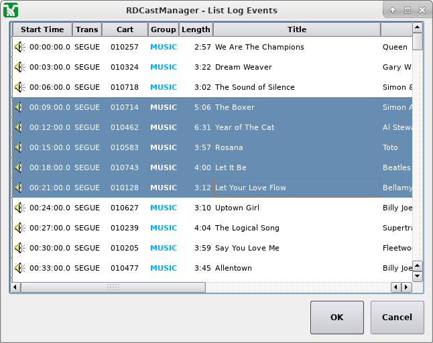Click the RDCastManager app icon in title bar

pyautogui.click(x=11, y=10)
